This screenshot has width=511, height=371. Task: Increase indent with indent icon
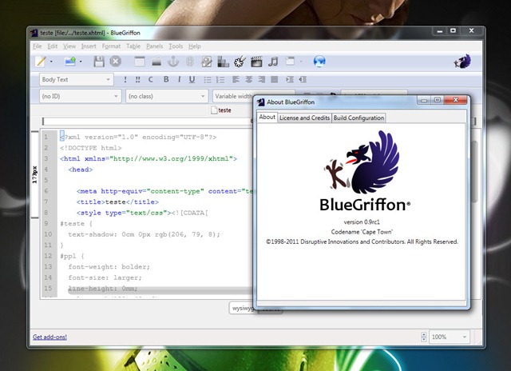[x=290, y=80]
